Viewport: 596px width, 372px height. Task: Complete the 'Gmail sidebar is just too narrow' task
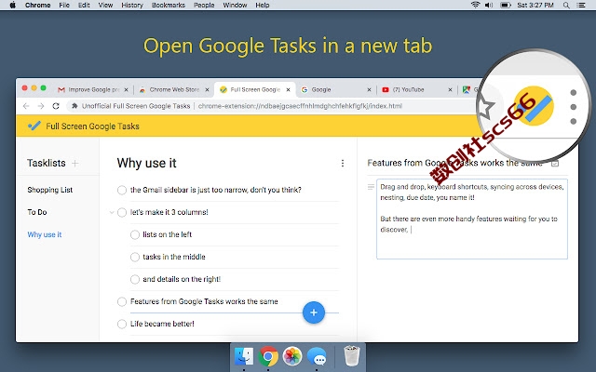click(122, 190)
